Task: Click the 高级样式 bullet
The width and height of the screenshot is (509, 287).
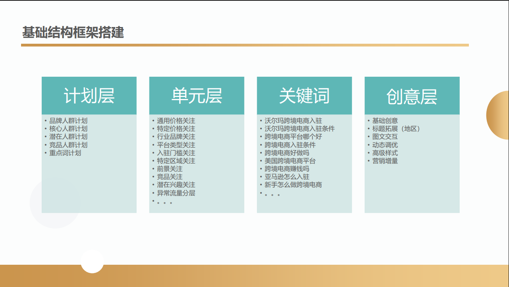Action: coord(385,153)
